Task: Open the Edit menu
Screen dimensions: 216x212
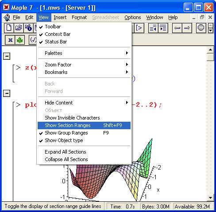Action: coord(29,17)
